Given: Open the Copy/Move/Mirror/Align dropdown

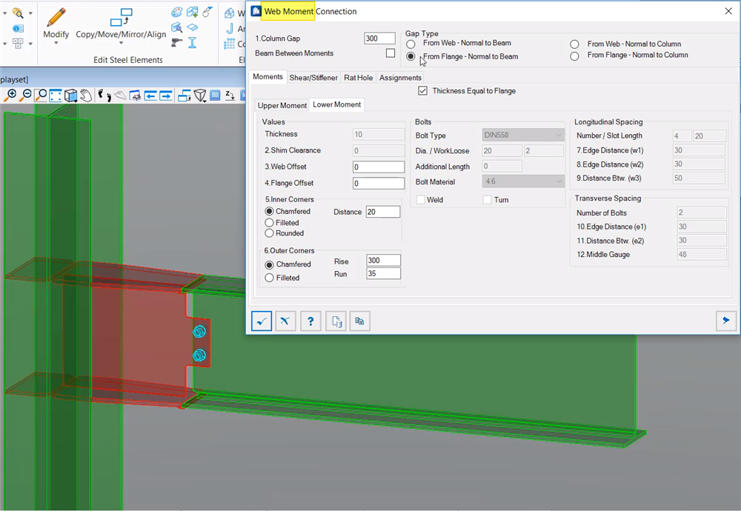Looking at the screenshot, I should [121, 44].
